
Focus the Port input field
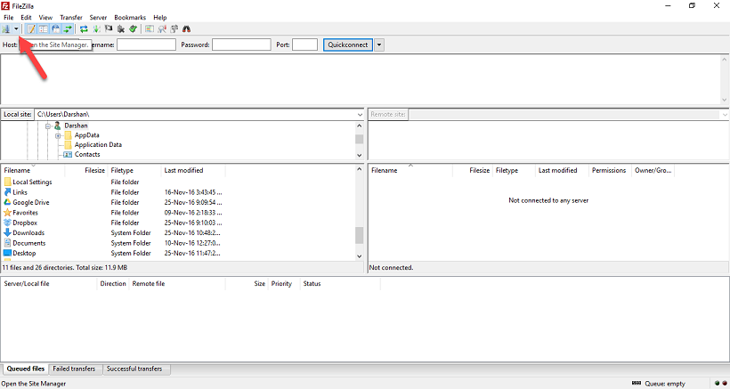pyautogui.click(x=305, y=45)
